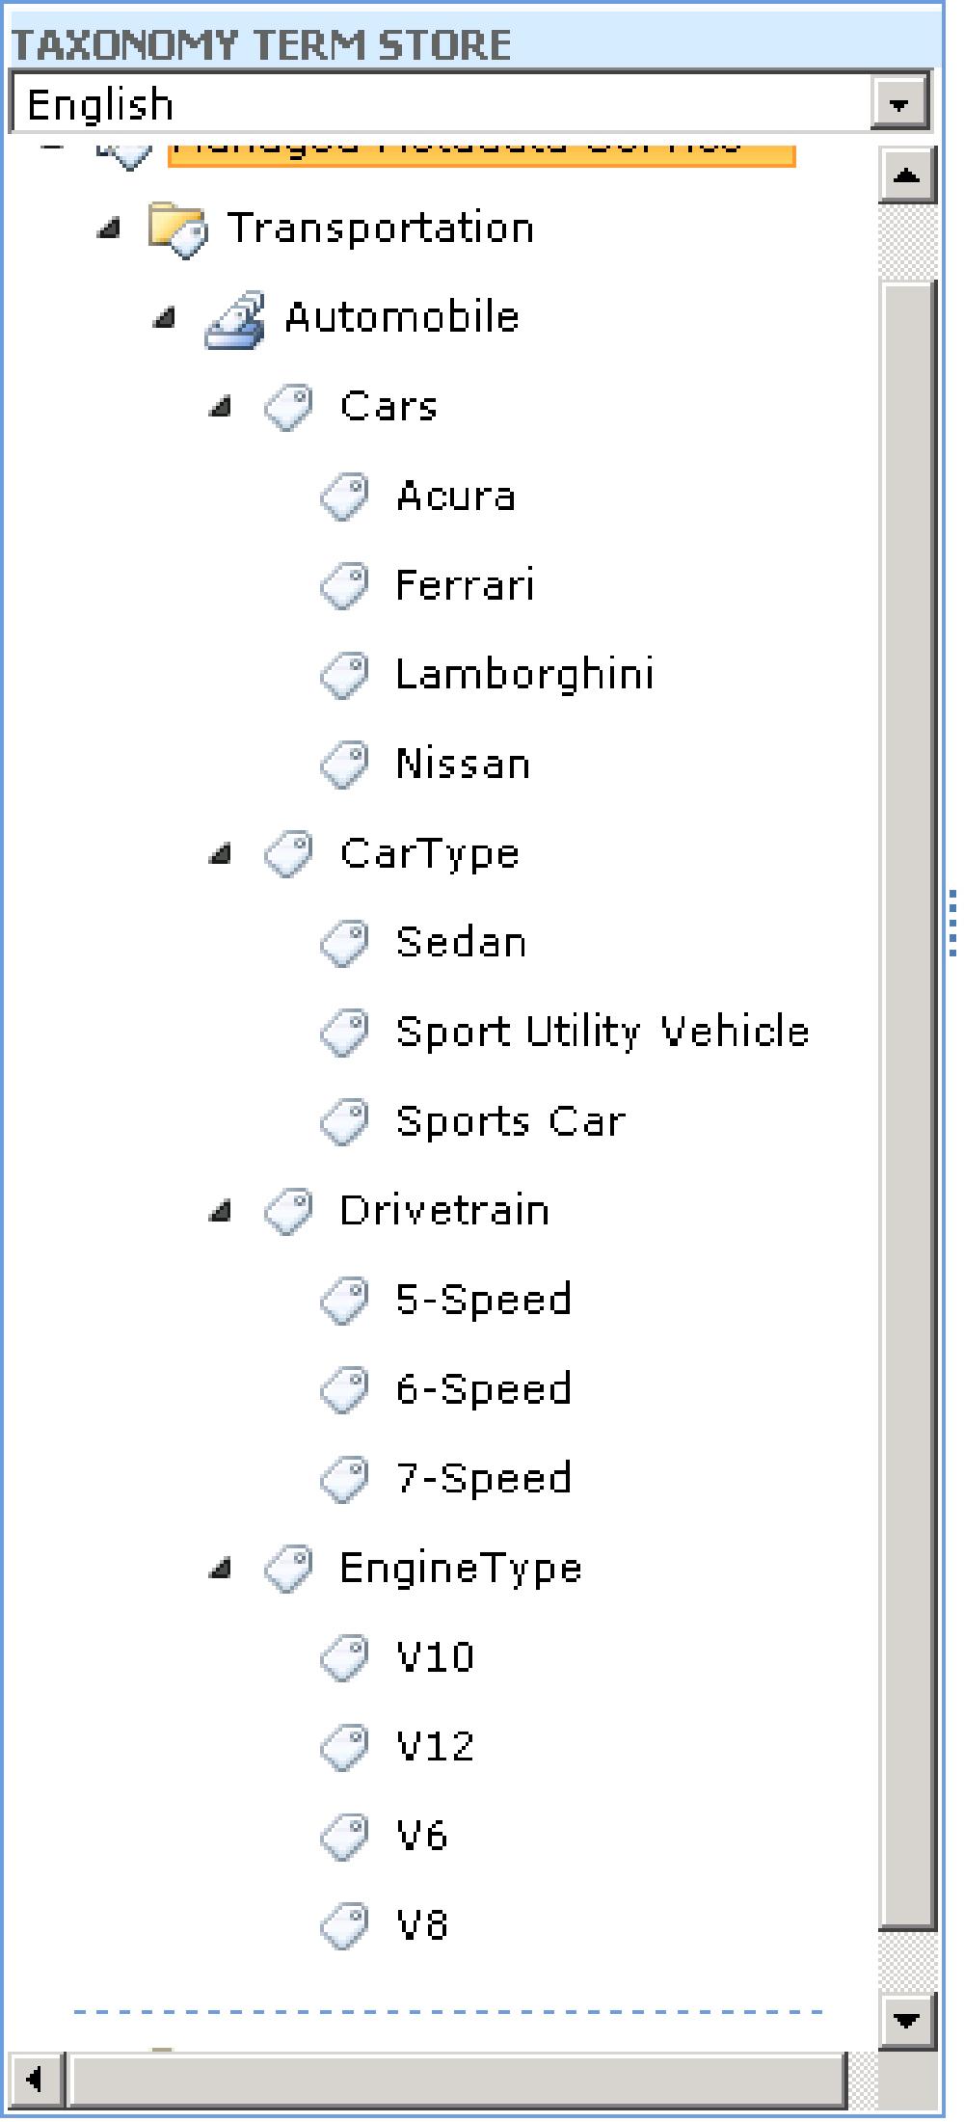The image size is (964, 2122).
Task: Click the tag icon next to Ferrari
Action: click(345, 586)
